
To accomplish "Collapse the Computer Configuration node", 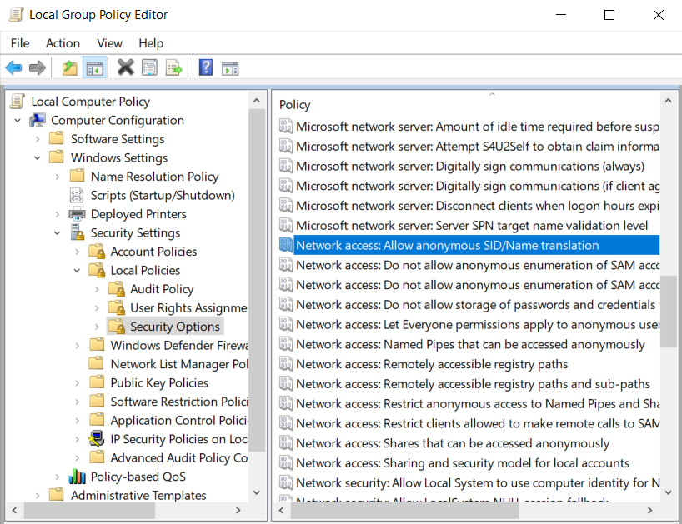I will tap(17, 120).
